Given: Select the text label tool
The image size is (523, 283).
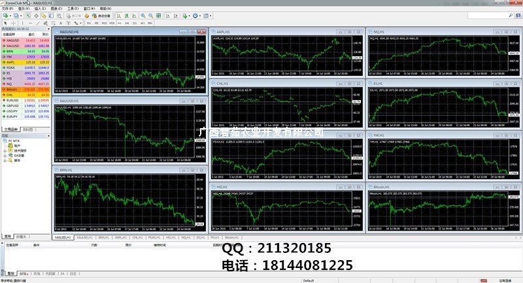Looking at the screenshot, I should [69, 23].
